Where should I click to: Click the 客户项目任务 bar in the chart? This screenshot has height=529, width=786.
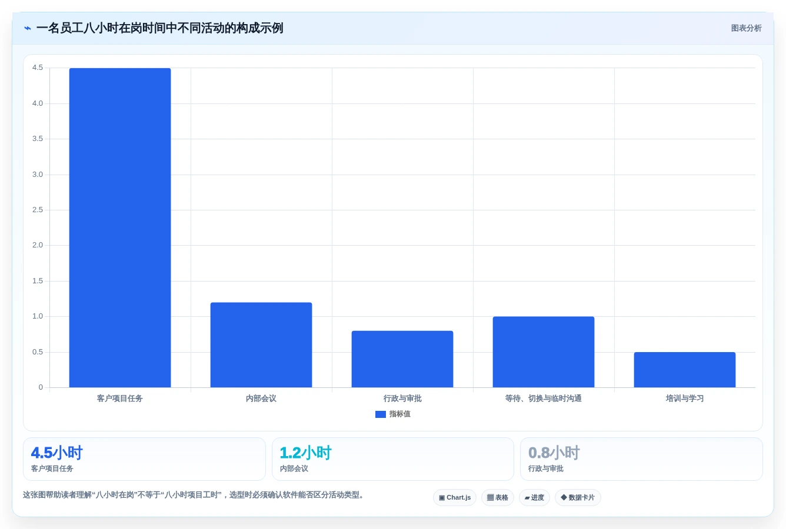120,227
